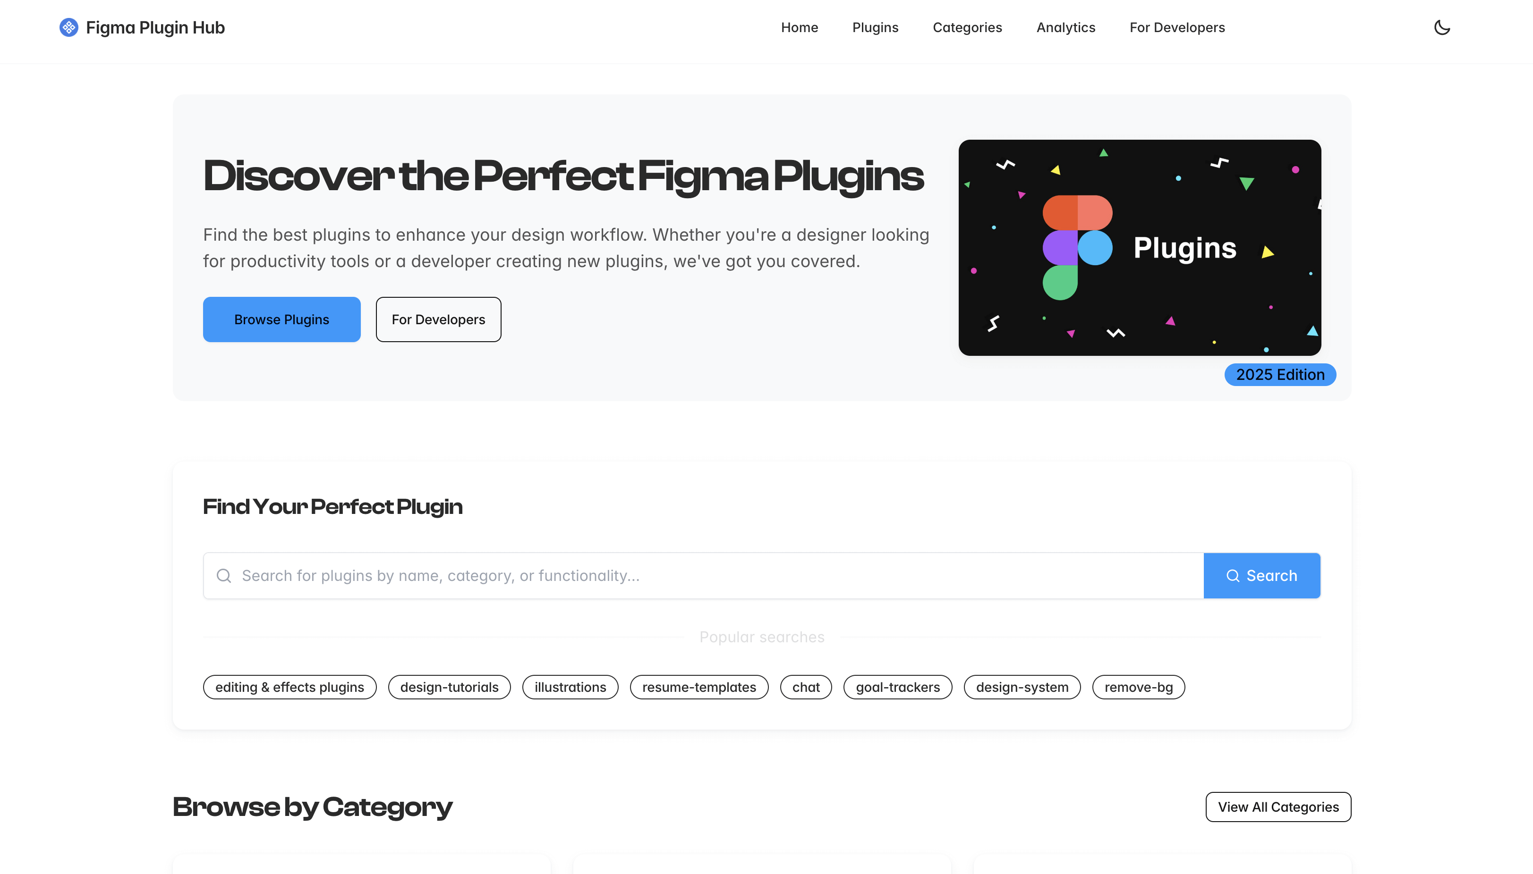Toggle dark mode with the moon icon

pos(1443,27)
